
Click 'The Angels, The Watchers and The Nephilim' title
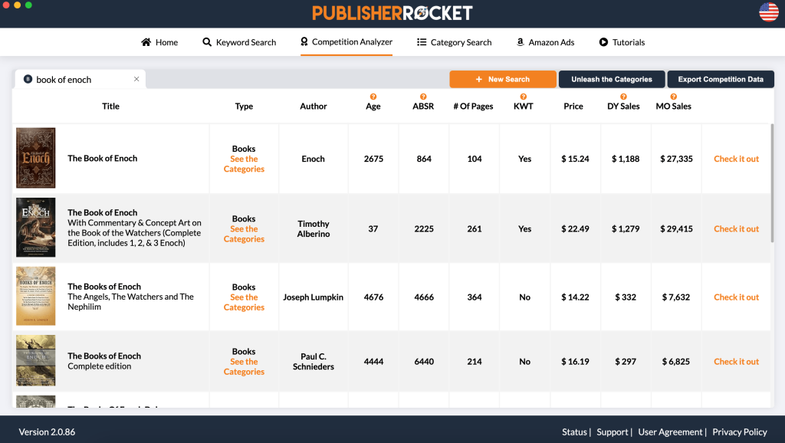pyautogui.click(x=130, y=301)
